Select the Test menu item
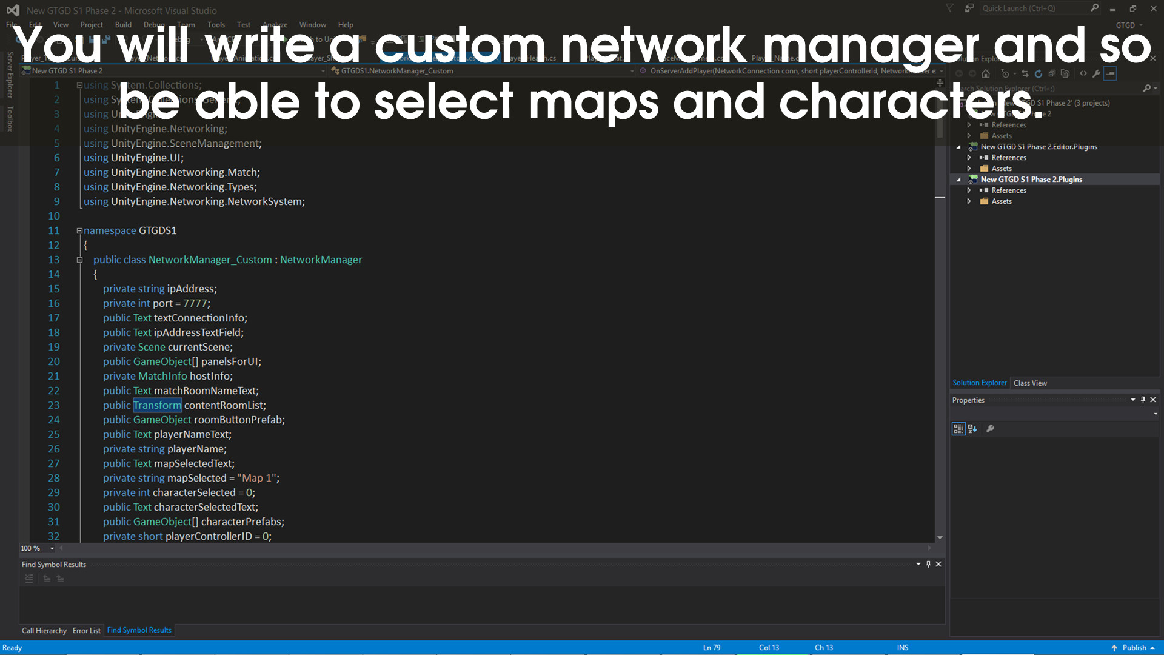1164x655 pixels. (244, 24)
